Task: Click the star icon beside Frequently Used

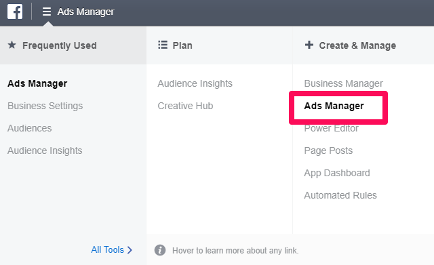Action: 12,45
